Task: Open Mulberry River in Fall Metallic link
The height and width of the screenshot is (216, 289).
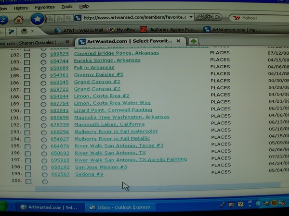Action: [x=112, y=139]
